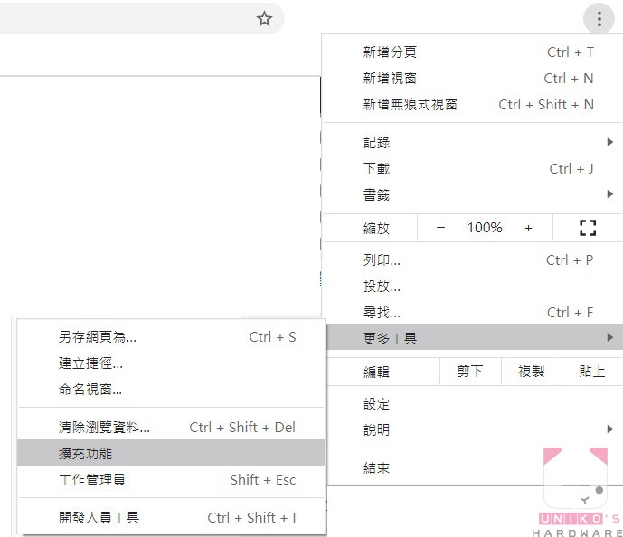Open 下載 from the menu
The height and width of the screenshot is (537, 623).
click(x=472, y=169)
